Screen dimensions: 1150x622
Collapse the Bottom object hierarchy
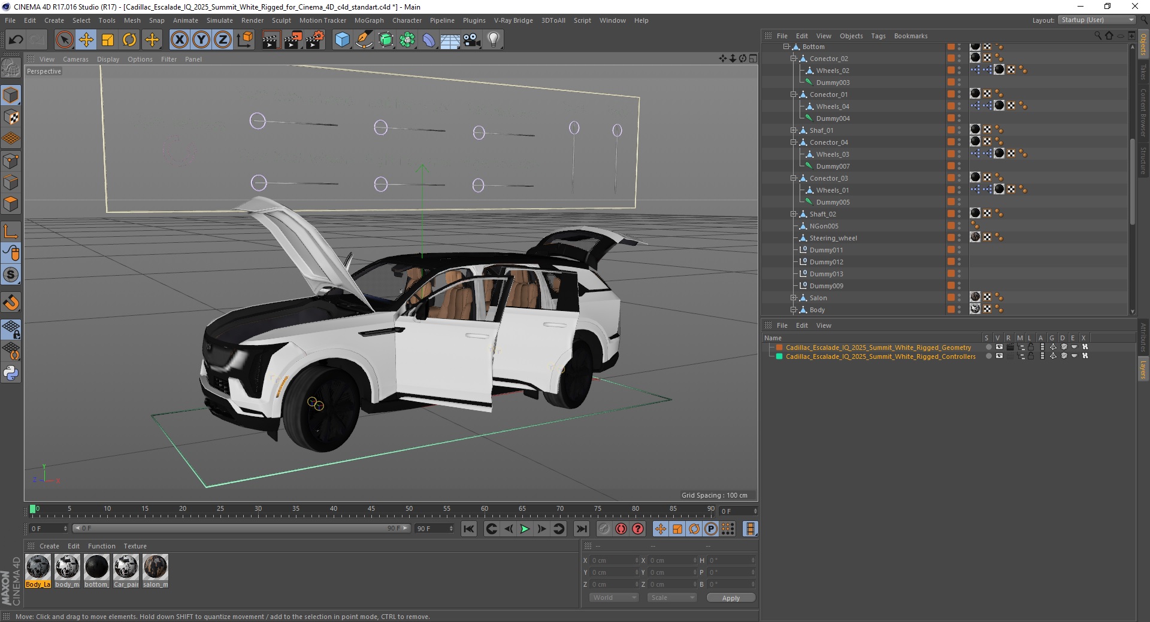786,47
